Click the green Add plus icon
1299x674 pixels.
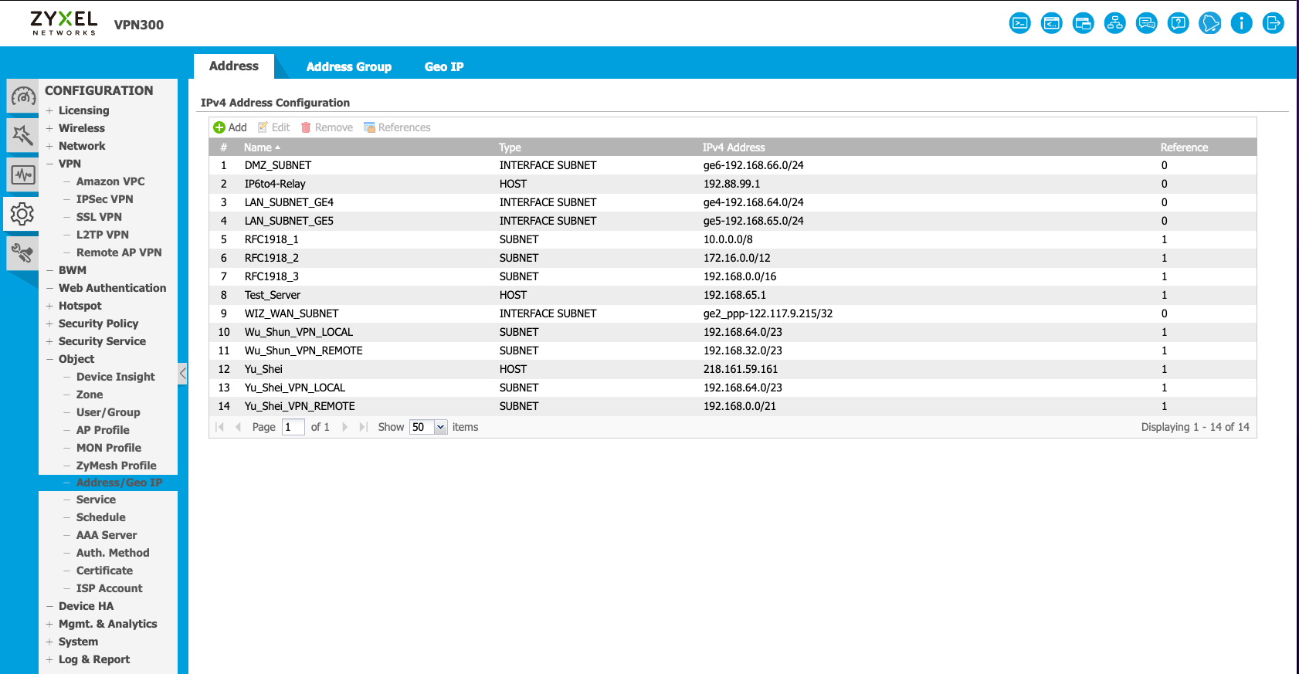219,127
